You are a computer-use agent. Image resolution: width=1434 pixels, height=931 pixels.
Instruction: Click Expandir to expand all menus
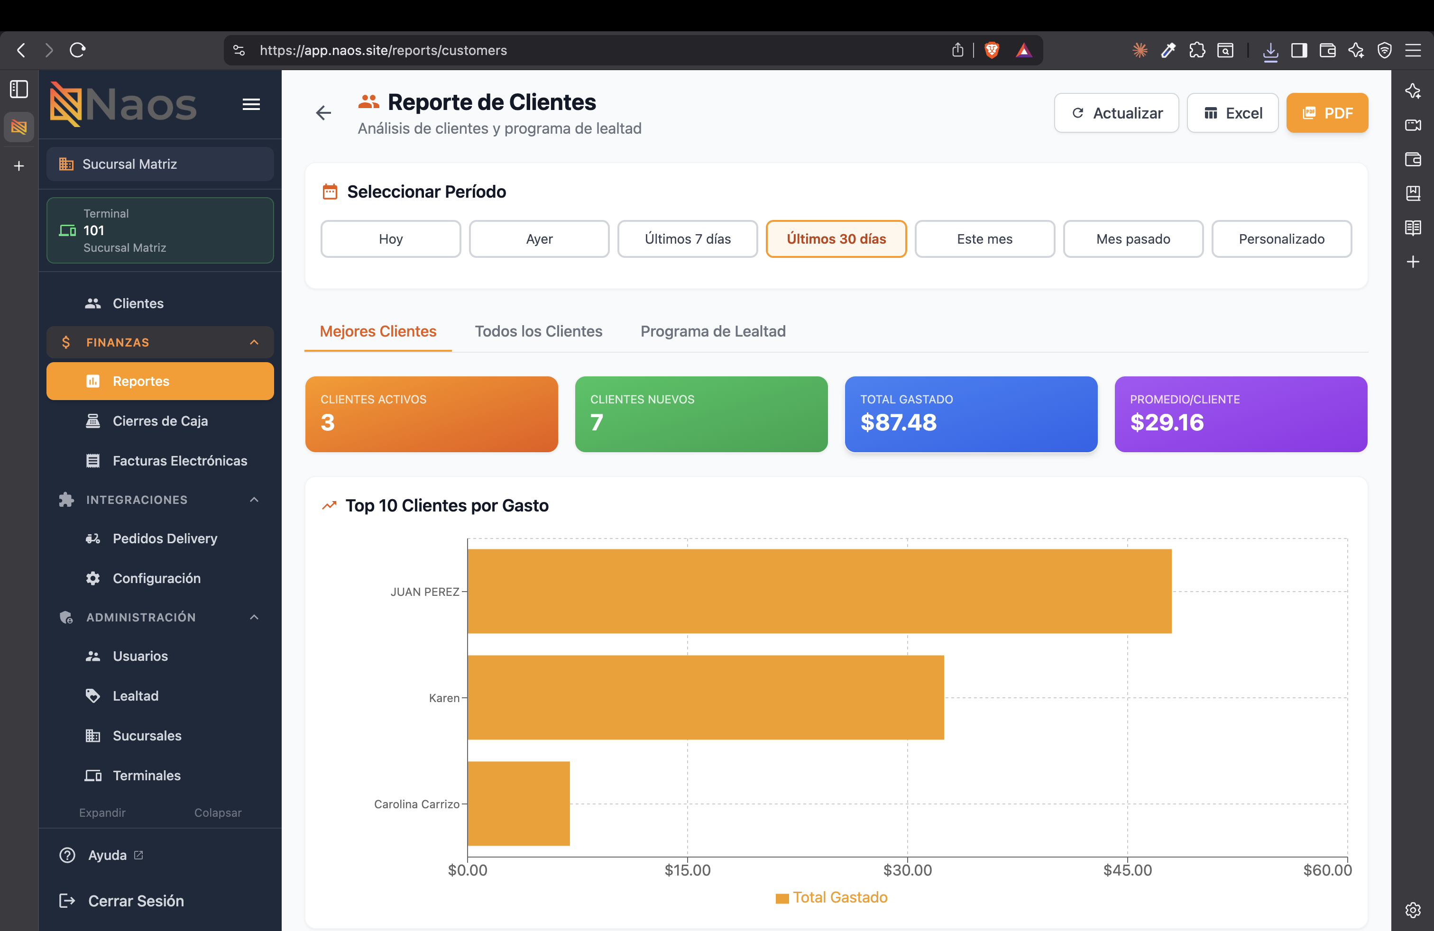pos(102,812)
